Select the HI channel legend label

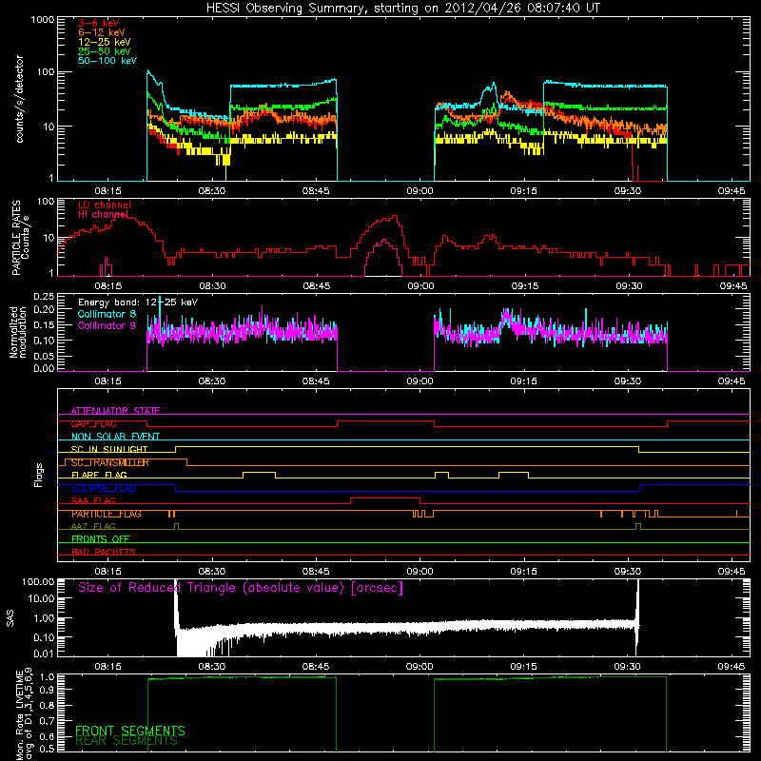click(103, 214)
